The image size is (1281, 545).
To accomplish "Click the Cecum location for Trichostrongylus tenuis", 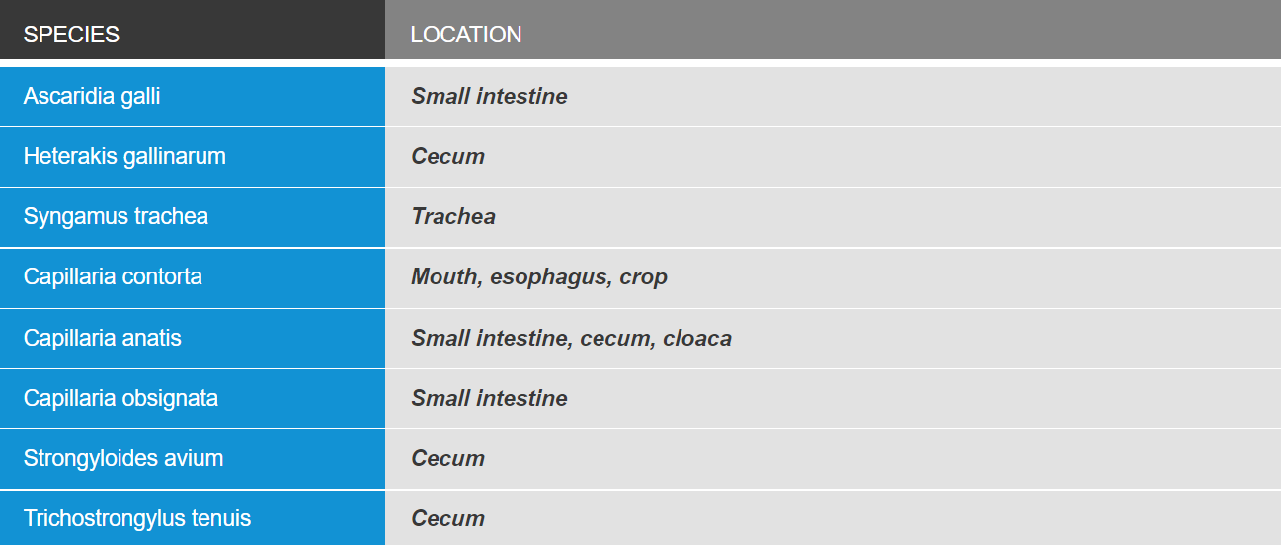I will pos(447,518).
